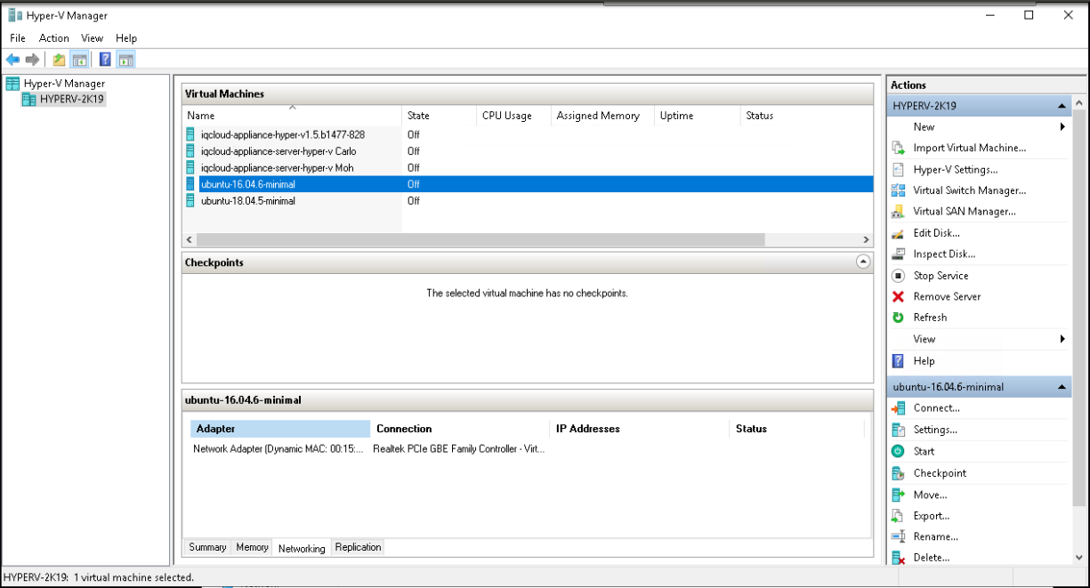Viewport: 1090px width, 588px height.
Task: Click the Virtual SAN Manager icon
Action: pos(898,212)
